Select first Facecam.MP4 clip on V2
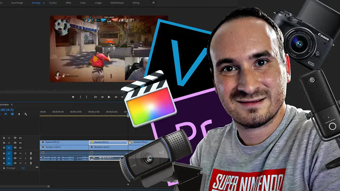This screenshot has width=340, height=191. [x=64, y=142]
